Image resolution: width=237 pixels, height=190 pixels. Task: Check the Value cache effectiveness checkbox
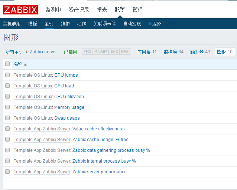pos(7,129)
